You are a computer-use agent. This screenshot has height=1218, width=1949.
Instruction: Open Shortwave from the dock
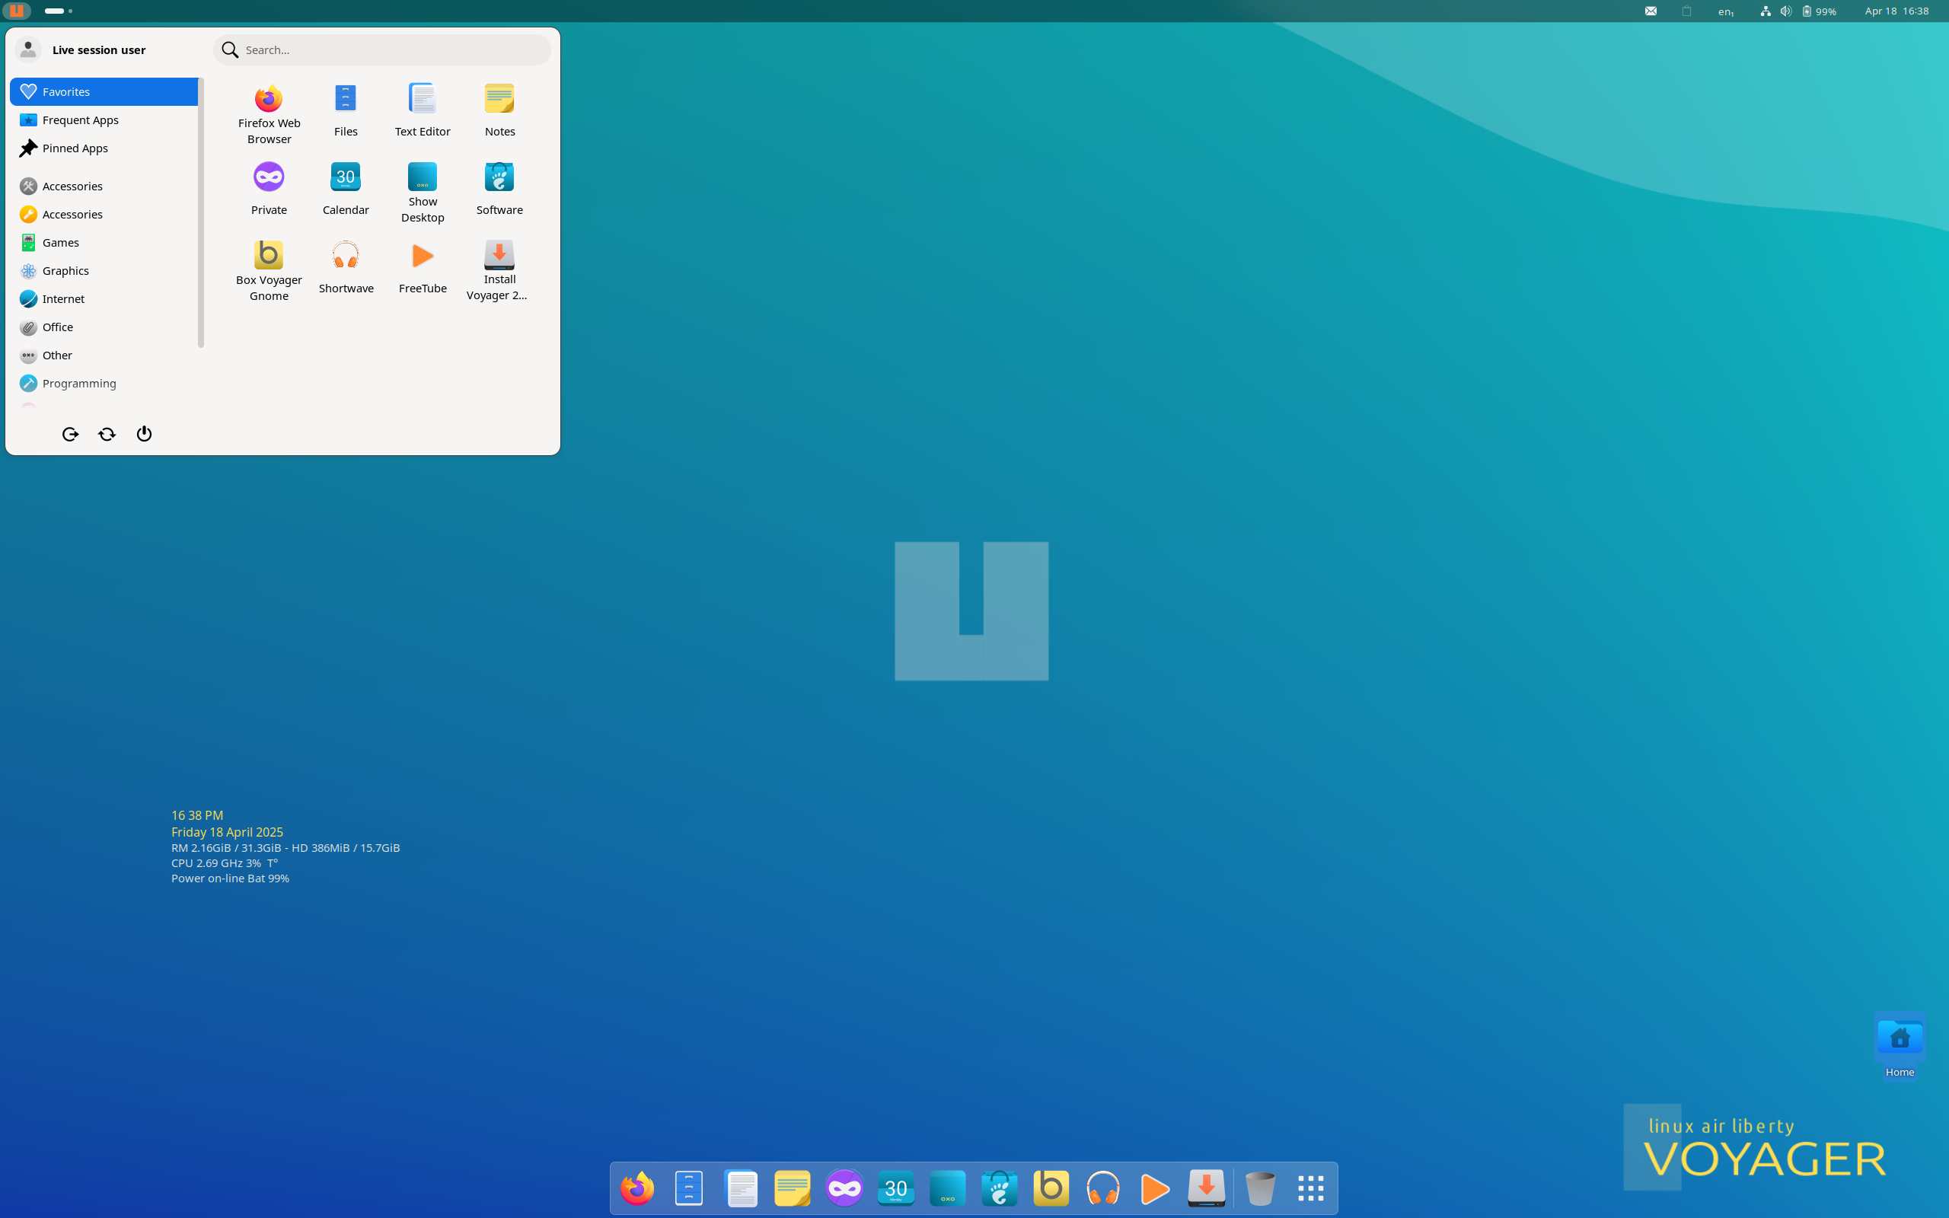click(1103, 1188)
